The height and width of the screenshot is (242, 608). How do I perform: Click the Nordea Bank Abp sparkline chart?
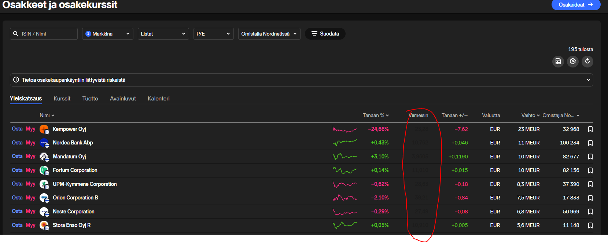coord(344,143)
